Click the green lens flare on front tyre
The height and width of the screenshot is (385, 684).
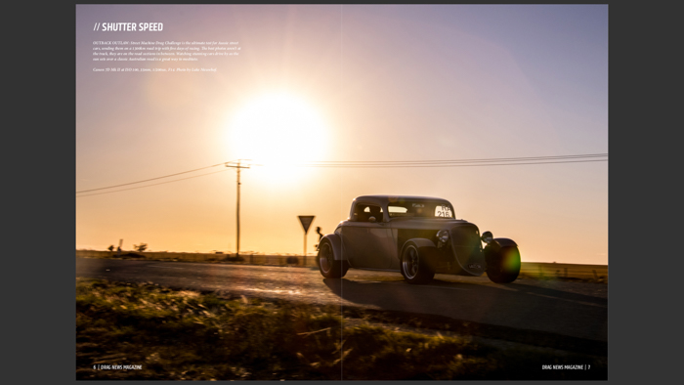click(x=509, y=262)
